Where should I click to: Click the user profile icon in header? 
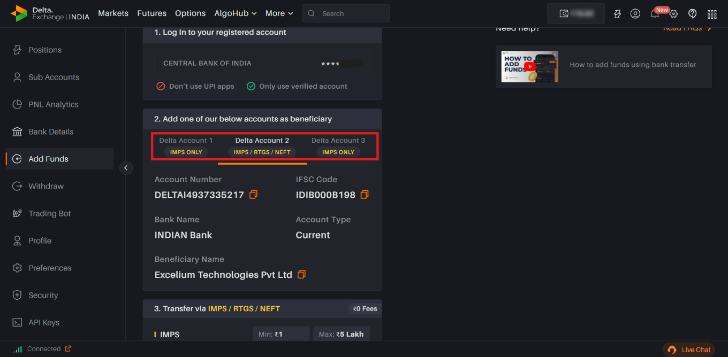click(635, 14)
